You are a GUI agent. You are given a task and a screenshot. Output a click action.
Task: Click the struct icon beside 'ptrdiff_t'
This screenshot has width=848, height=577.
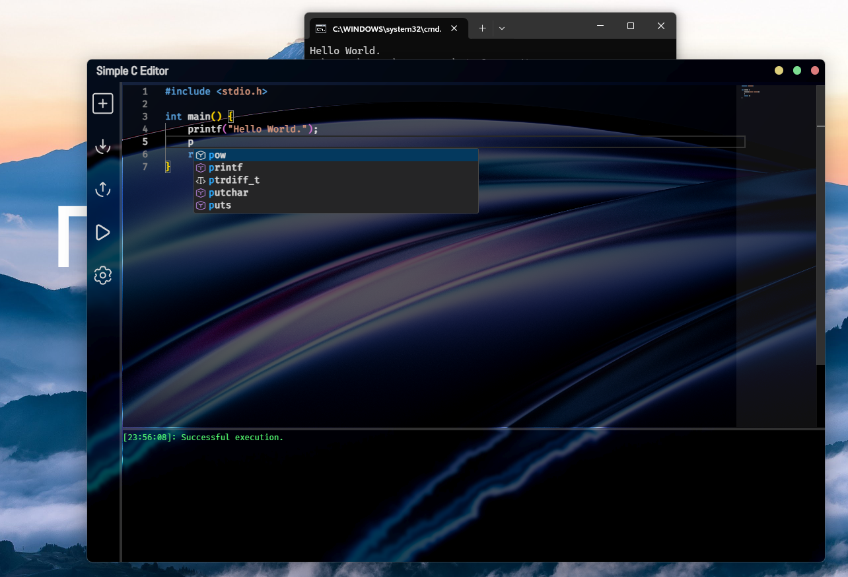click(x=201, y=180)
